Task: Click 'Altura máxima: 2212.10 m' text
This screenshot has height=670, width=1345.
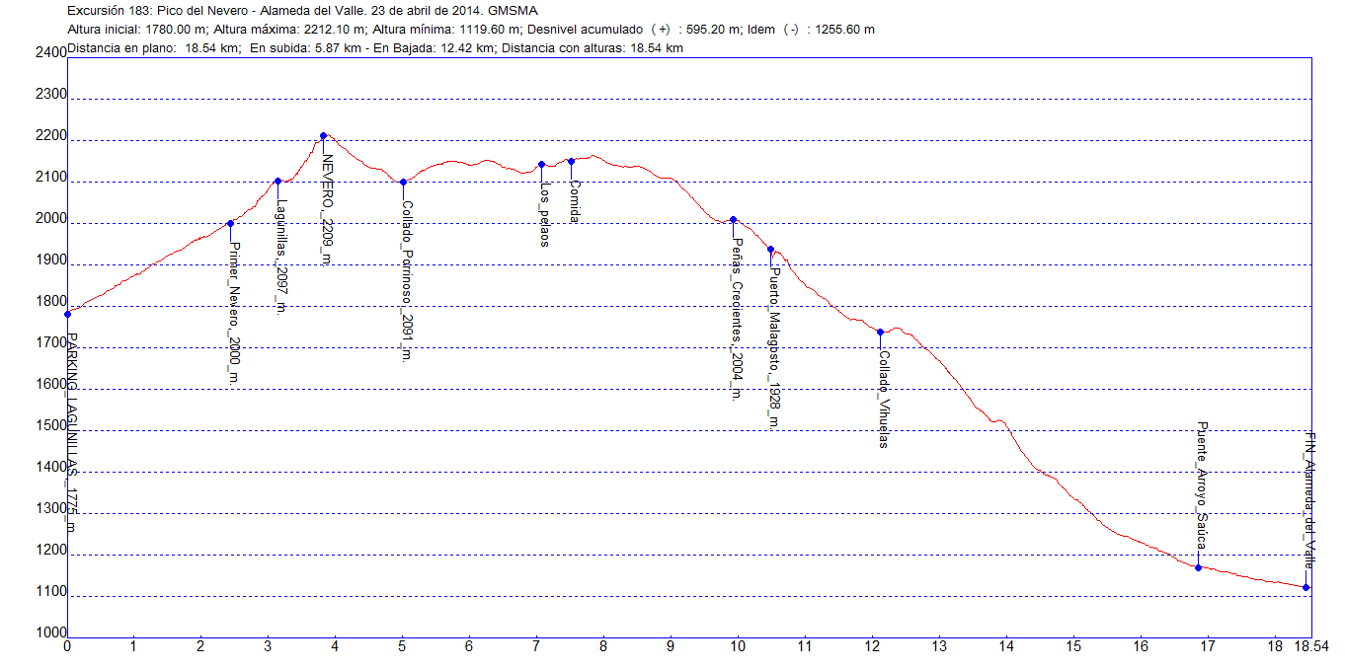Action: point(287,30)
